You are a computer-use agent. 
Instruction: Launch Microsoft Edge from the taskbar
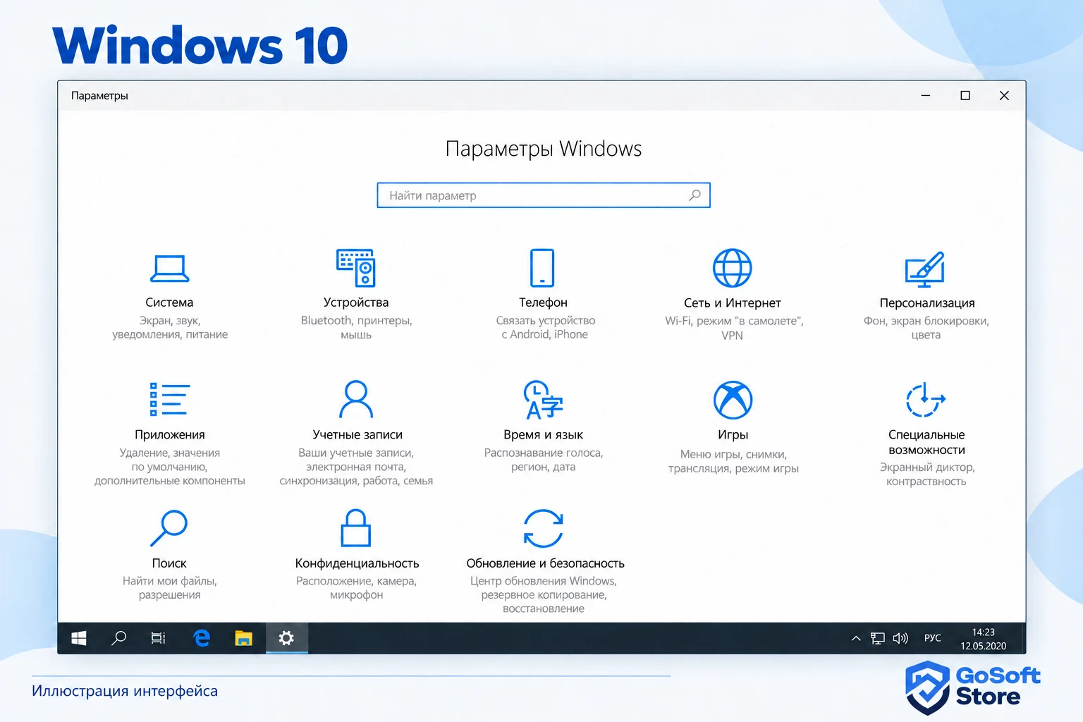click(x=202, y=638)
